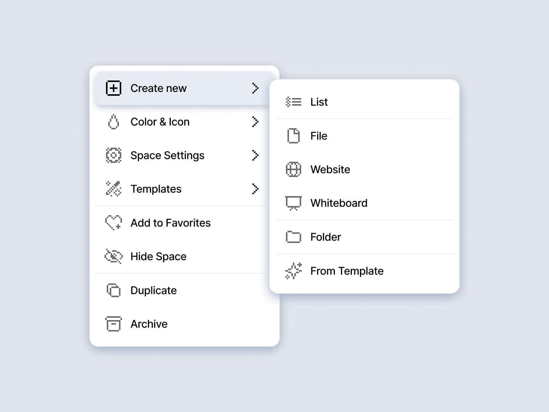
Task: Click the Duplicate stacked squares icon
Action: [x=113, y=290]
